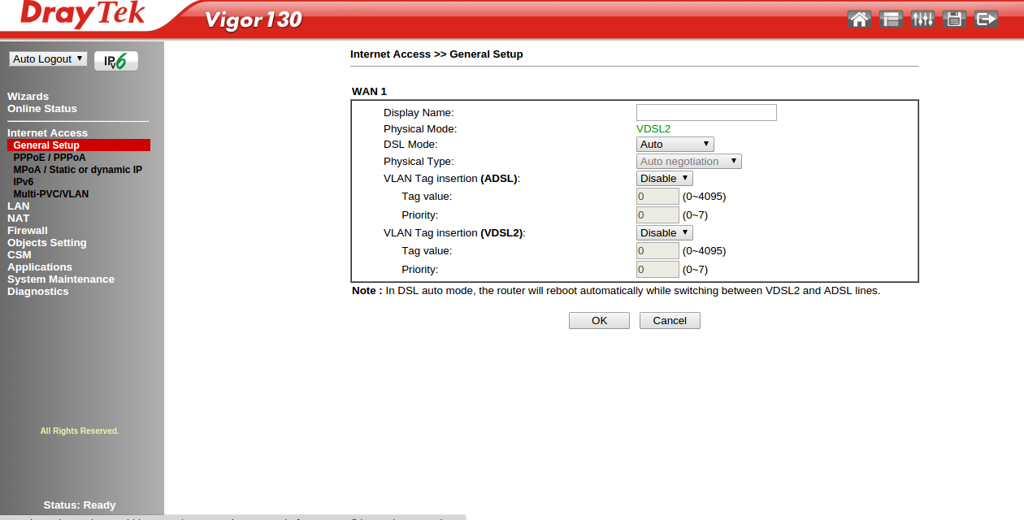Open the layout view icon in header
Viewport: 1024px width, 520px height.
coord(892,19)
